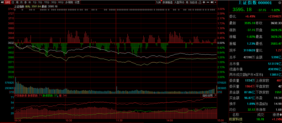Click the 3741 top price axis label
This screenshot has width=282, height=123.
click(x=11, y=9)
